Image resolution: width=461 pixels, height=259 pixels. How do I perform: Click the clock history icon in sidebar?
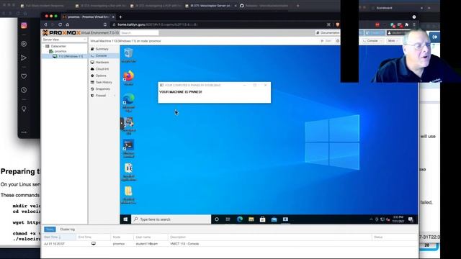[24, 90]
